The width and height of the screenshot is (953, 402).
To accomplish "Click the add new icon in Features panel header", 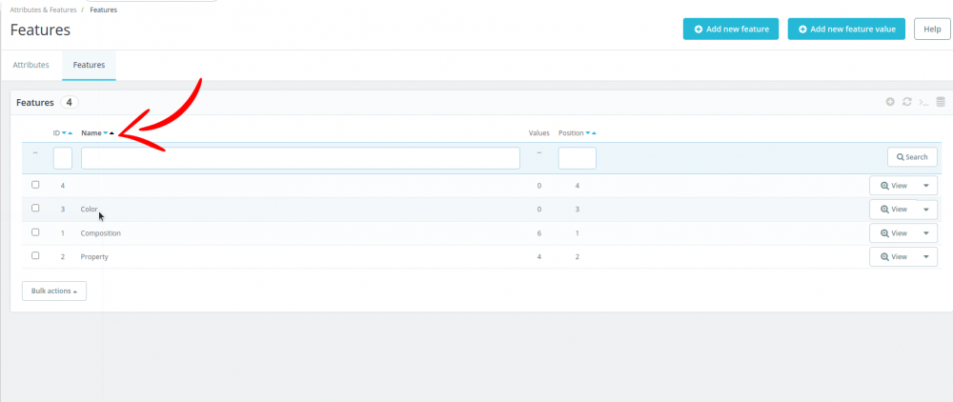I will pos(890,102).
